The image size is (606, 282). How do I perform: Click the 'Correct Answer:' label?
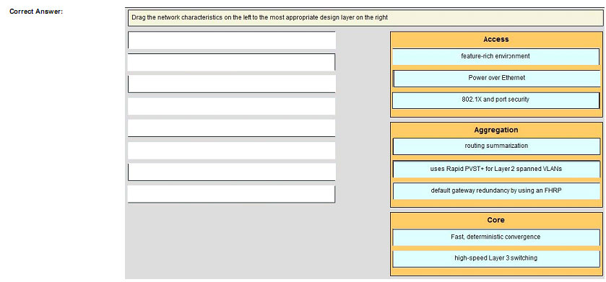(36, 12)
